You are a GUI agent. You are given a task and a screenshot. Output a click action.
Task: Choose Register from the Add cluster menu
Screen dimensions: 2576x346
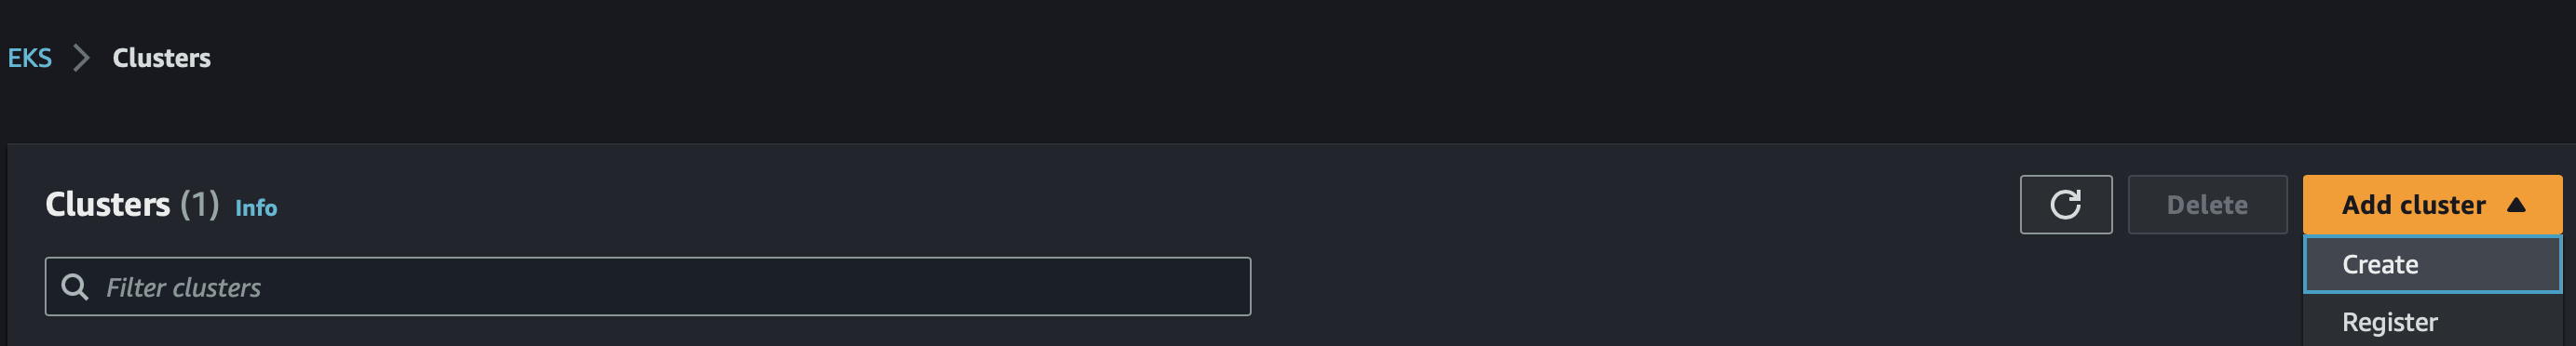point(2432,321)
